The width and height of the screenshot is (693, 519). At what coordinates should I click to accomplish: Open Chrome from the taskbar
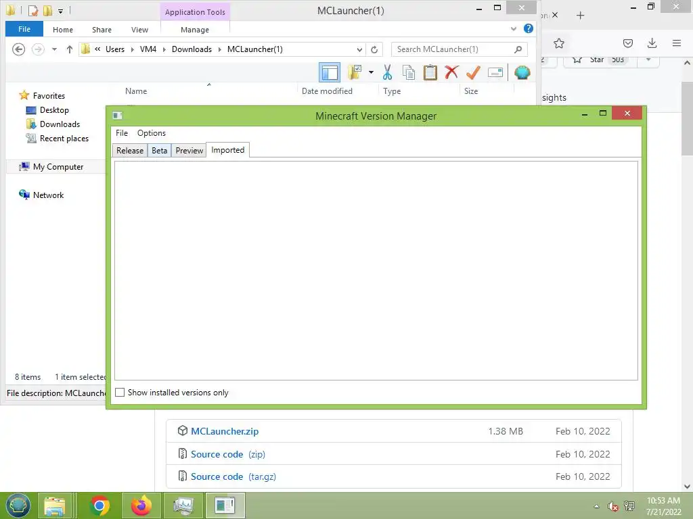99,505
